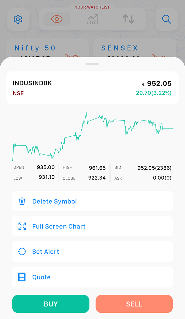Select the watchlist eye tab
The image size is (185, 319).
coord(57,19)
